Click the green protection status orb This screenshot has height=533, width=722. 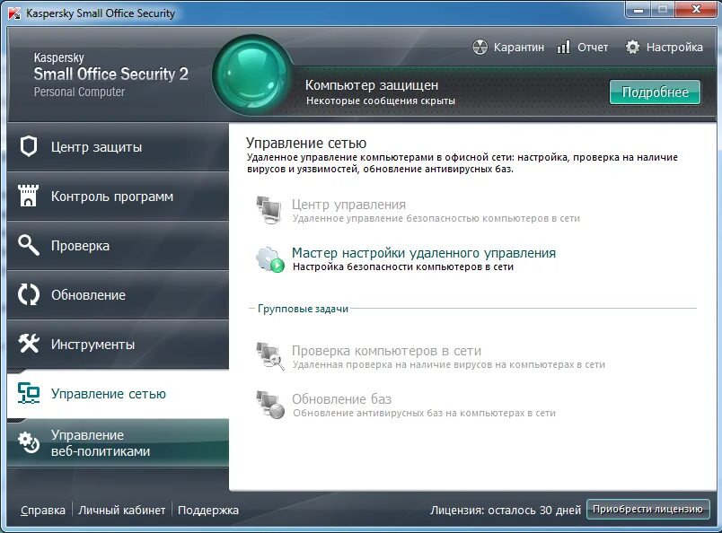(x=251, y=75)
